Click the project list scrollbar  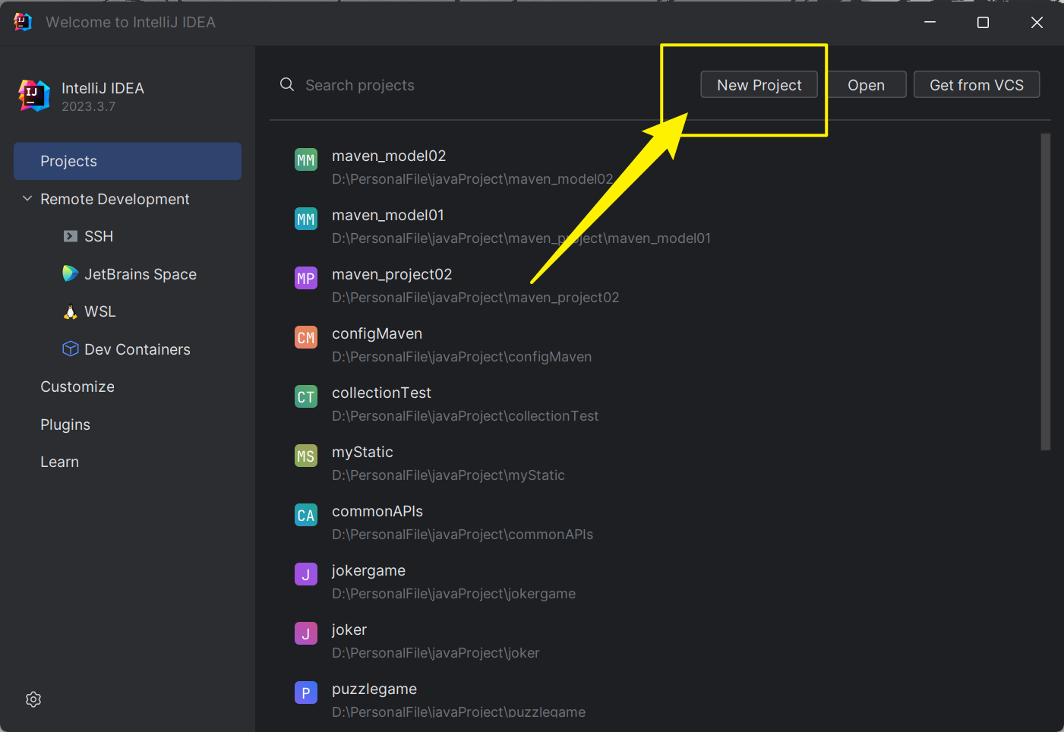tap(1046, 292)
